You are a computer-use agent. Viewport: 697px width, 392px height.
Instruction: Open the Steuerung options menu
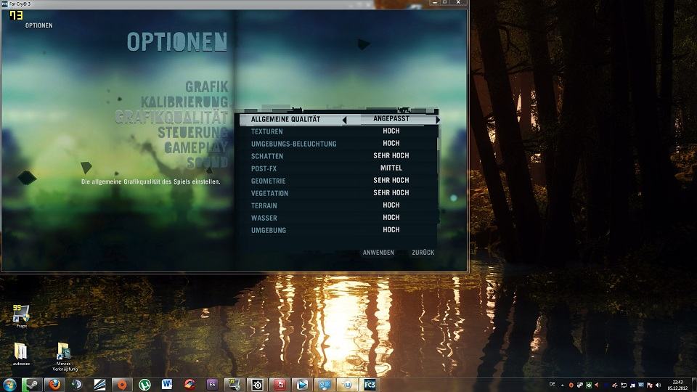pos(193,132)
